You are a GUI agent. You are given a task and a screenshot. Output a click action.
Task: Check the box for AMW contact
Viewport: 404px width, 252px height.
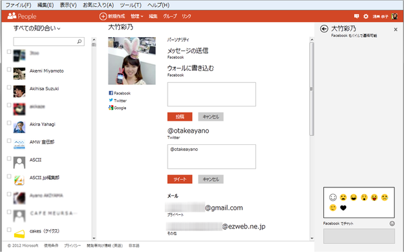point(9,141)
